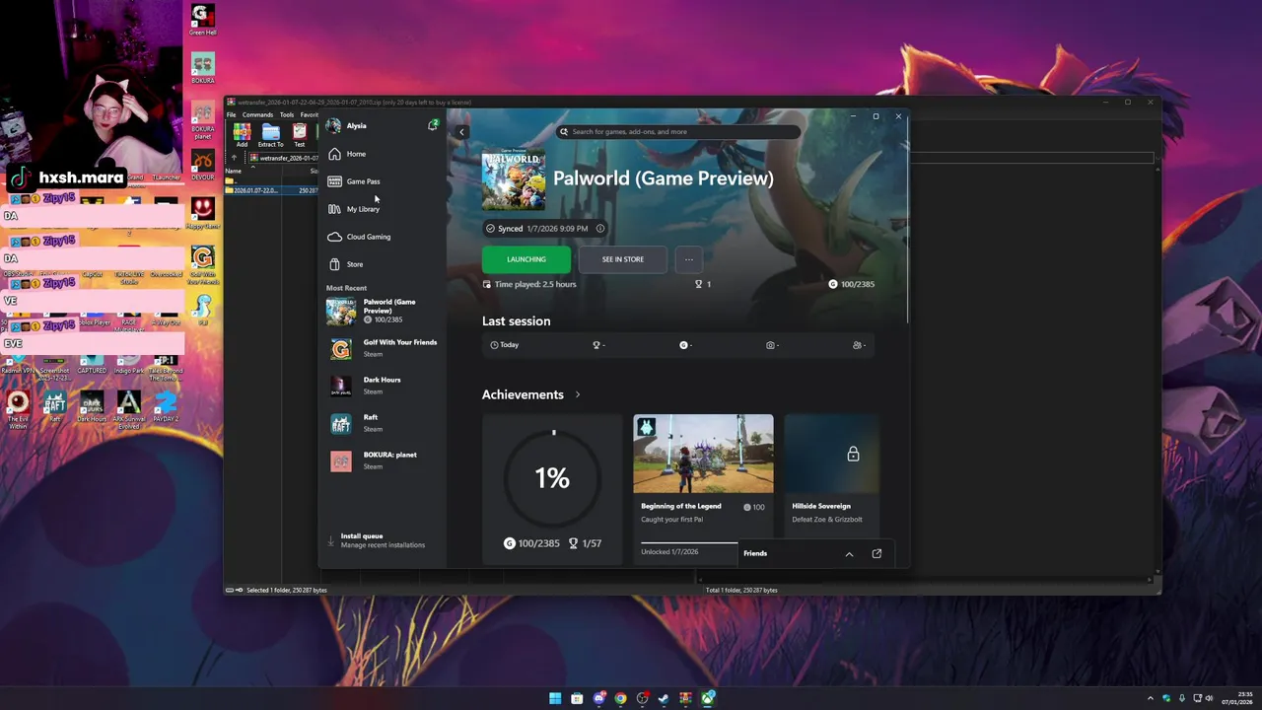Expand the Achievements section chevron

click(x=578, y=394)
